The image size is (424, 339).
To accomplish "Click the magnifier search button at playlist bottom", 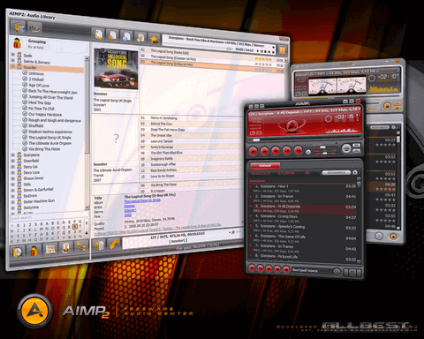I will click(337, 272).
